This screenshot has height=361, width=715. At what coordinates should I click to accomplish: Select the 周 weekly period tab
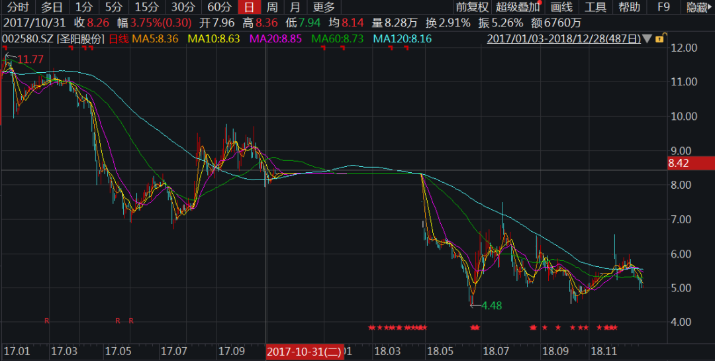[x=272, y=7]
